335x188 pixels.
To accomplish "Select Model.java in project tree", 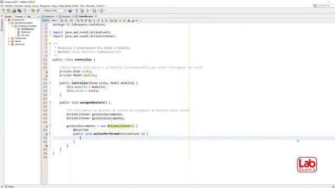I will click(x=26, y=32).
